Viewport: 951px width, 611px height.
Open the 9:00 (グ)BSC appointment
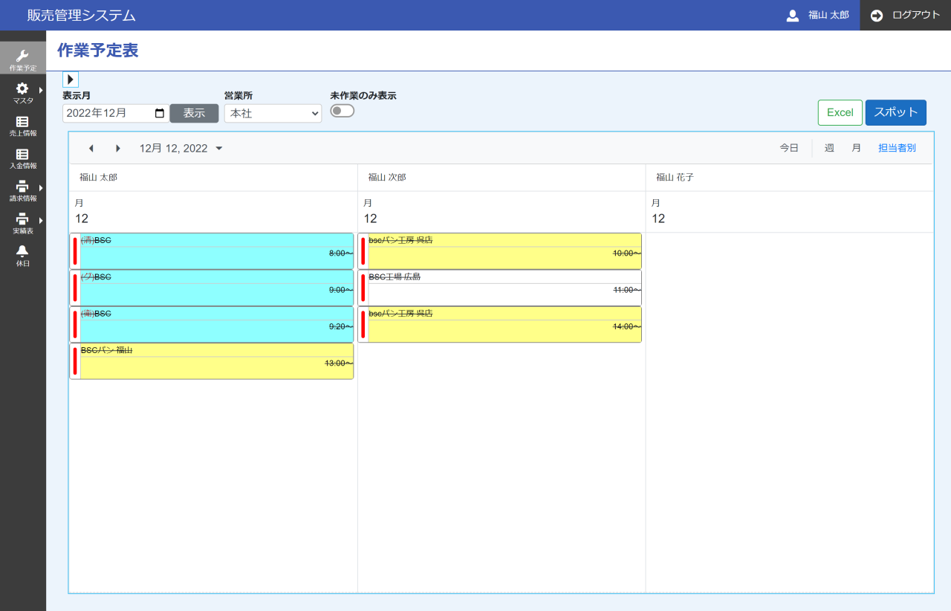(212, 288)
